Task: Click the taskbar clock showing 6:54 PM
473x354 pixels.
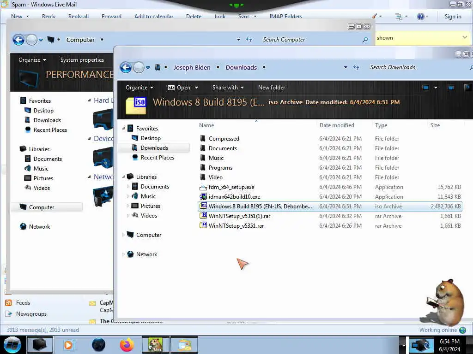Action: [x=449, y=345]
